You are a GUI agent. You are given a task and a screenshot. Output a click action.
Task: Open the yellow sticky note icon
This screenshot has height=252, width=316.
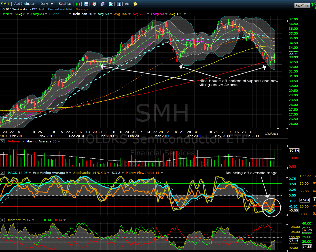[135, 4]
